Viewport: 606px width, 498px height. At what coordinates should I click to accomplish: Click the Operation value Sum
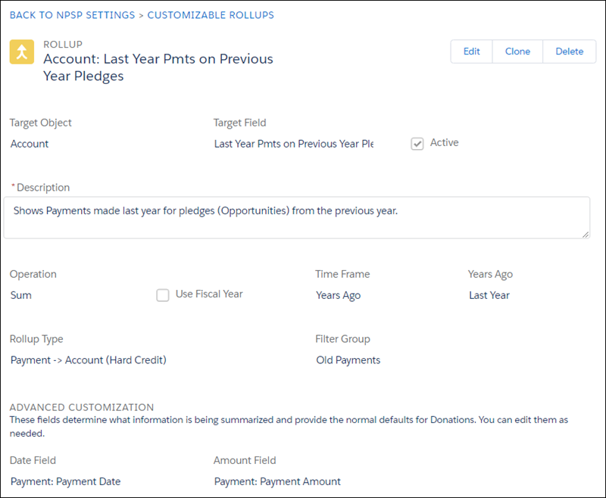tap(21, 295)
